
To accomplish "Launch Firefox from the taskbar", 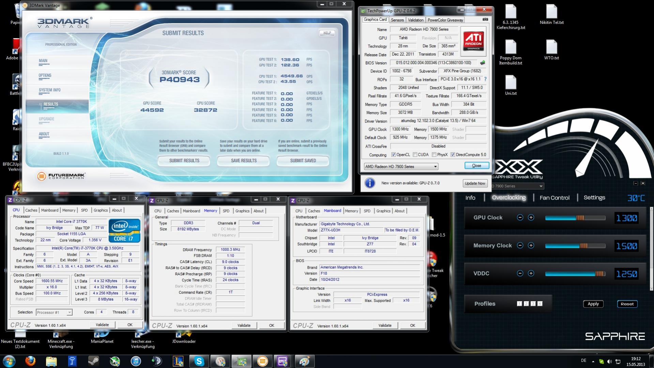I will pyautogui.click(x=31, y=361).
